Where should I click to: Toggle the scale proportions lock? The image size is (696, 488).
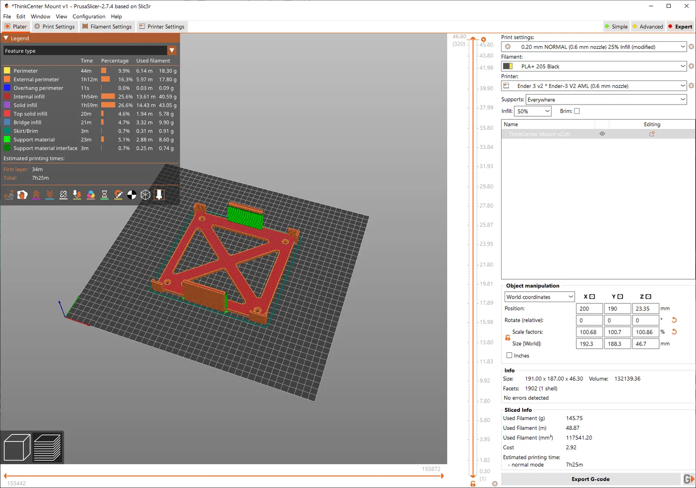click(x=508, y=338)
